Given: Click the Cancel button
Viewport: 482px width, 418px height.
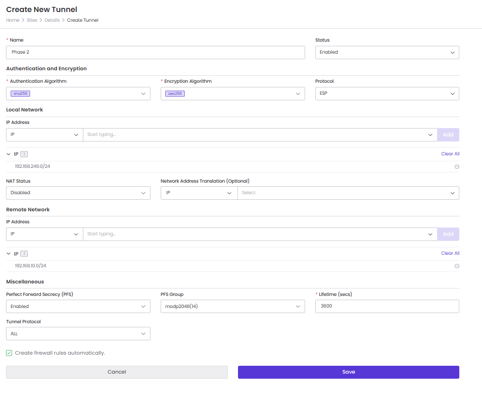Looking at the screenshot, I should click(117, 372).
